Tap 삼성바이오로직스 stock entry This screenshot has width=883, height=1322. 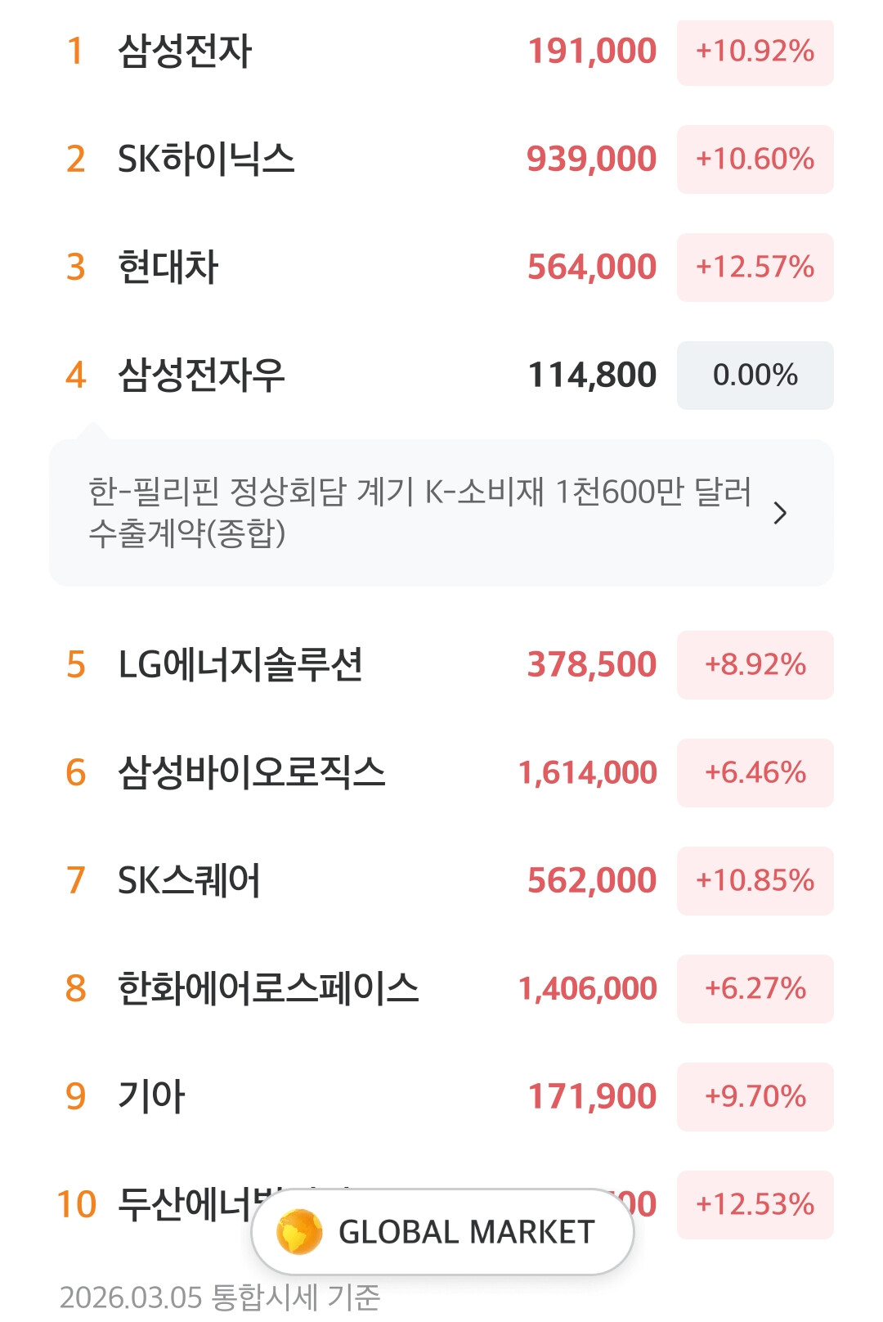[252, 772]
